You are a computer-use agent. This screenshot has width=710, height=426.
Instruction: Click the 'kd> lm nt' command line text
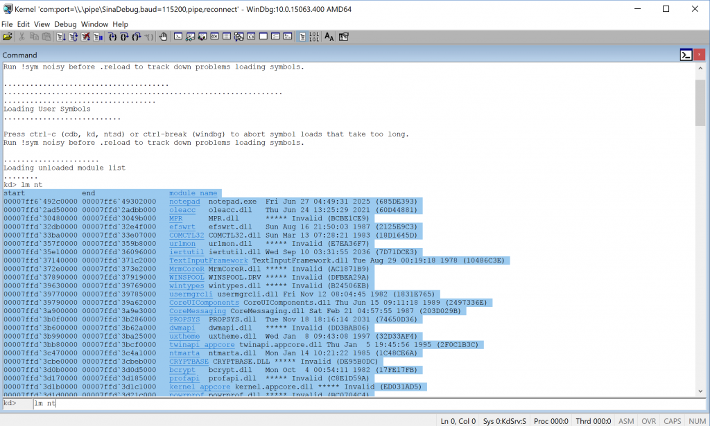[x=23, y=185]
